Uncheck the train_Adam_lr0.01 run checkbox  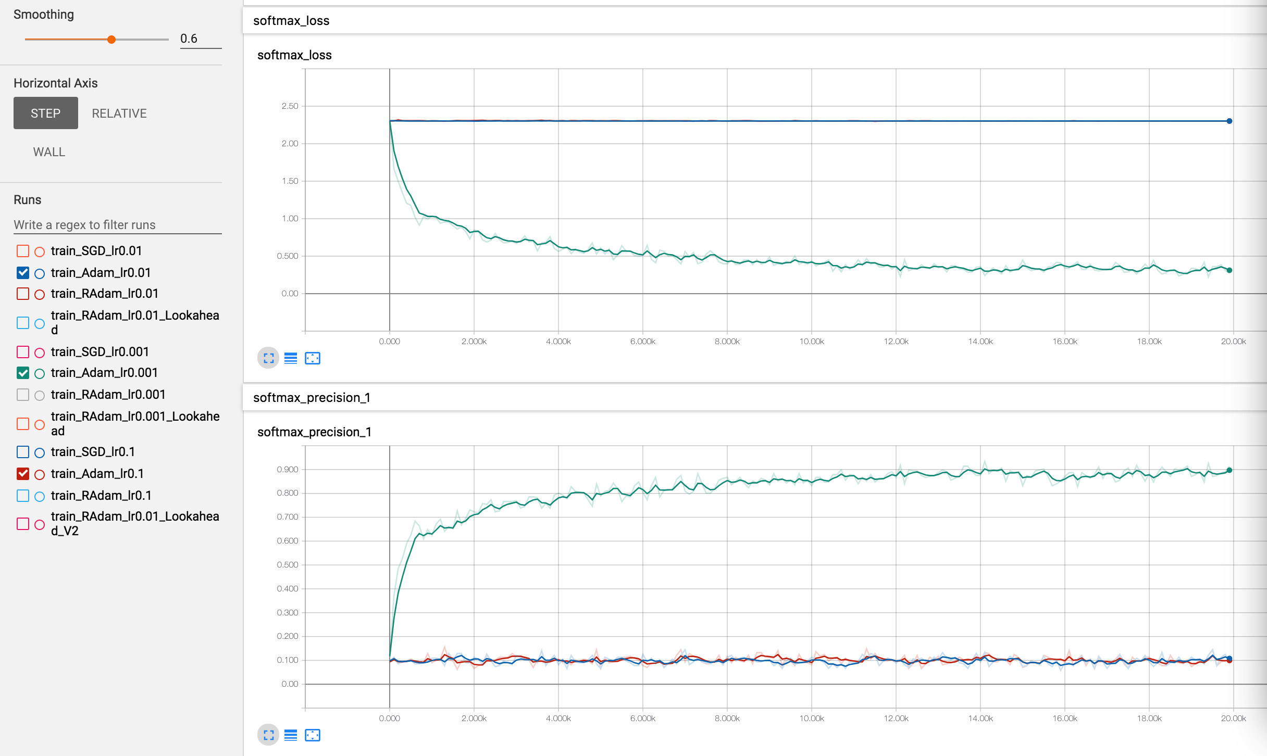tap(23, 273)
